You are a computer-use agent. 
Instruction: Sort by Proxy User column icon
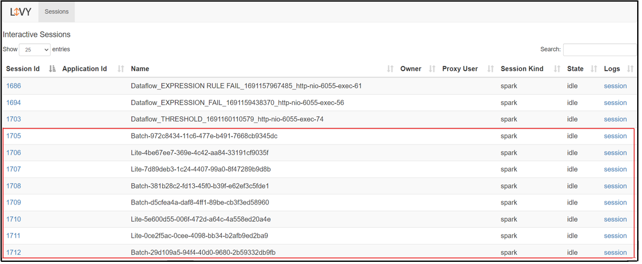490,69
